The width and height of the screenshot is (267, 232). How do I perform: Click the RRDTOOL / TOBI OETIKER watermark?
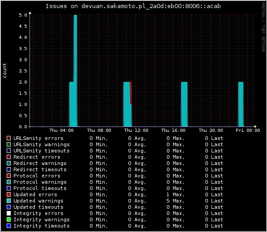[263, 27]
